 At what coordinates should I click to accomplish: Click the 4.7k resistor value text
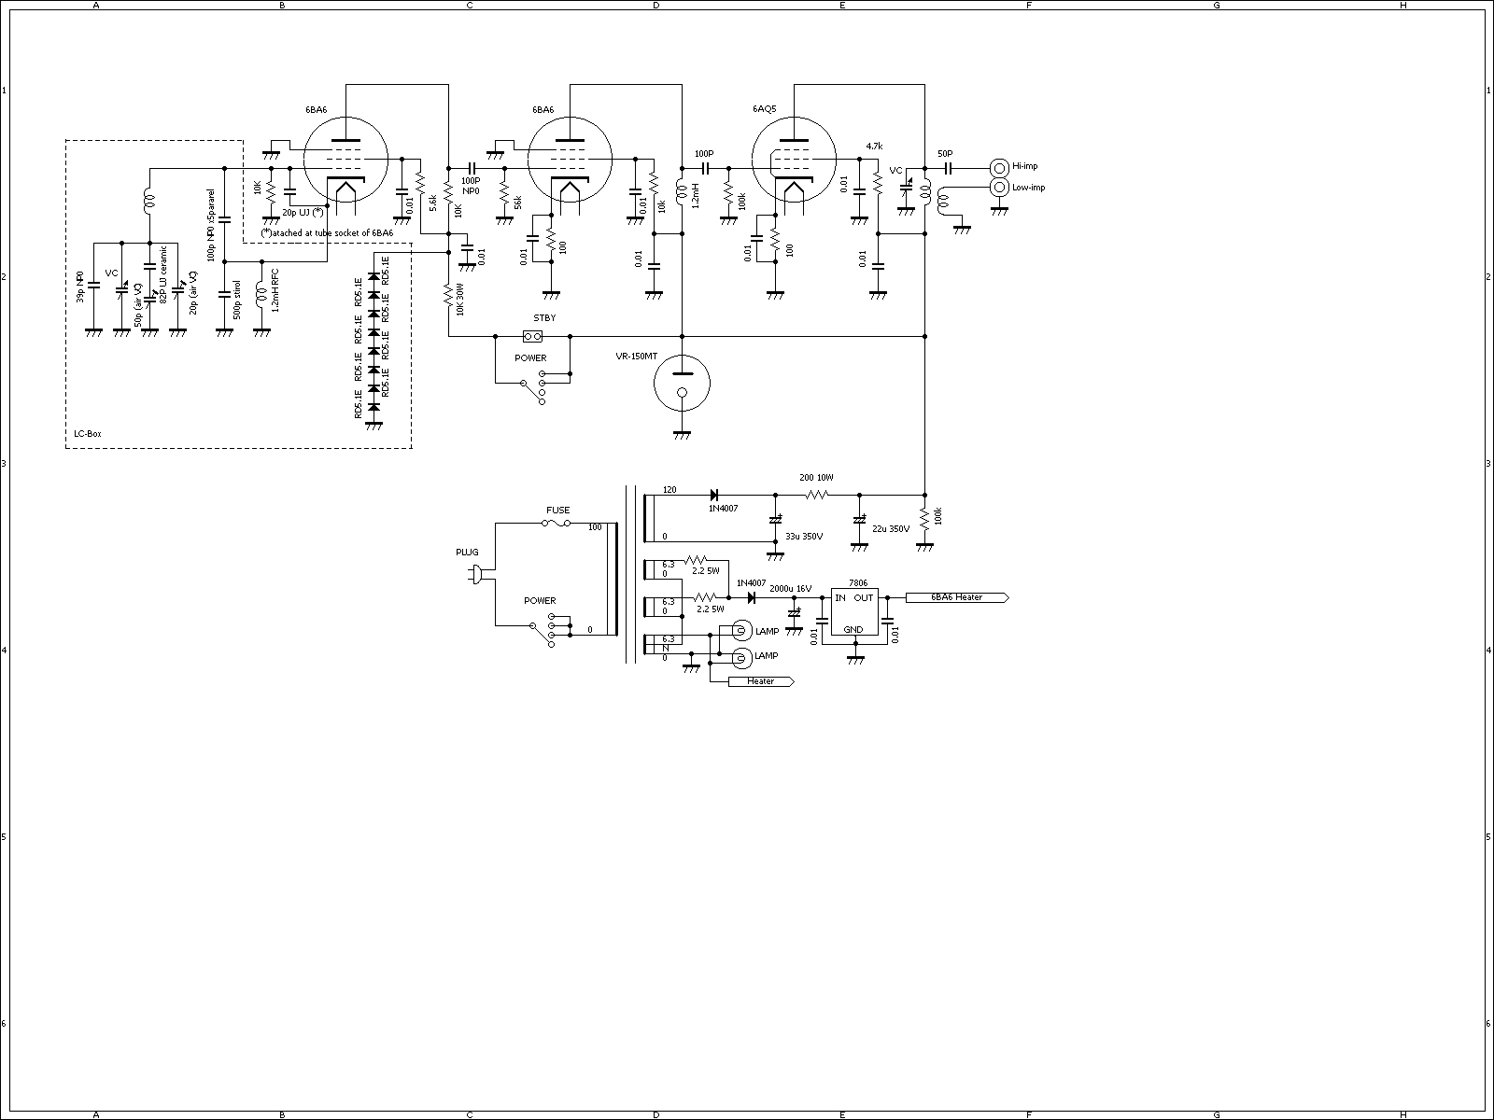875,147
